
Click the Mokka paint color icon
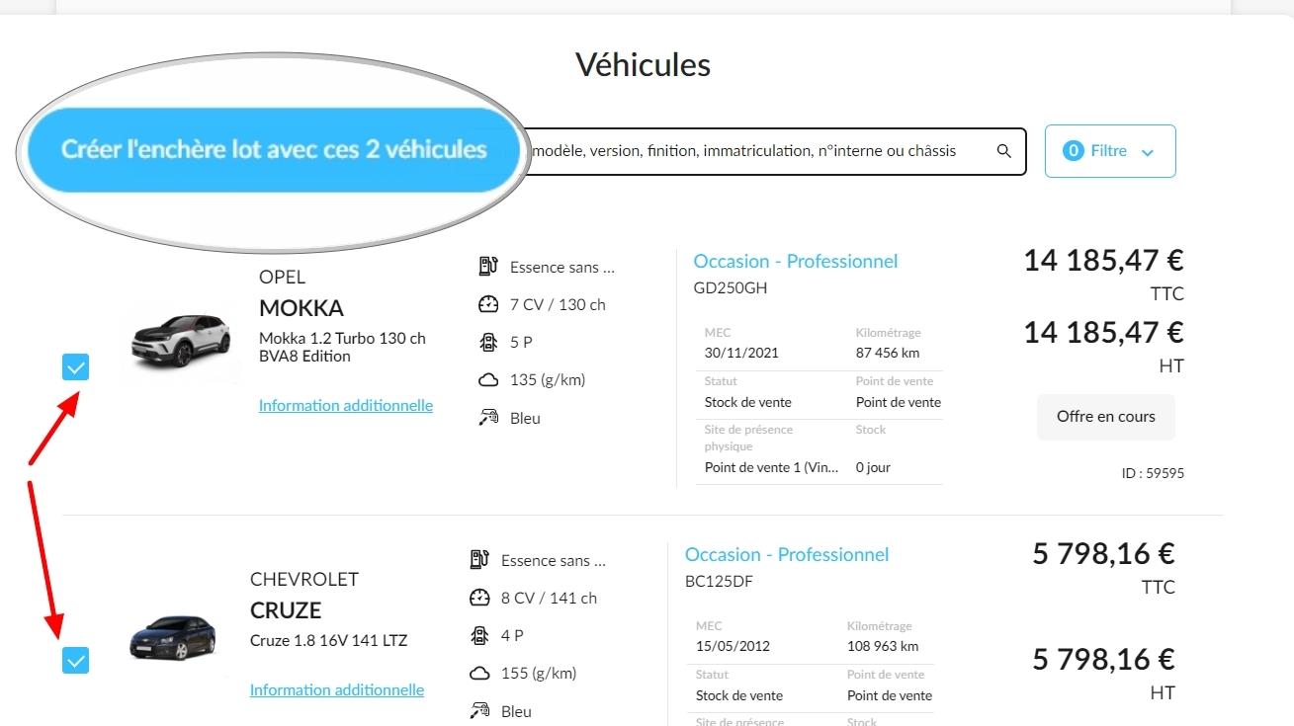[487, 418]
